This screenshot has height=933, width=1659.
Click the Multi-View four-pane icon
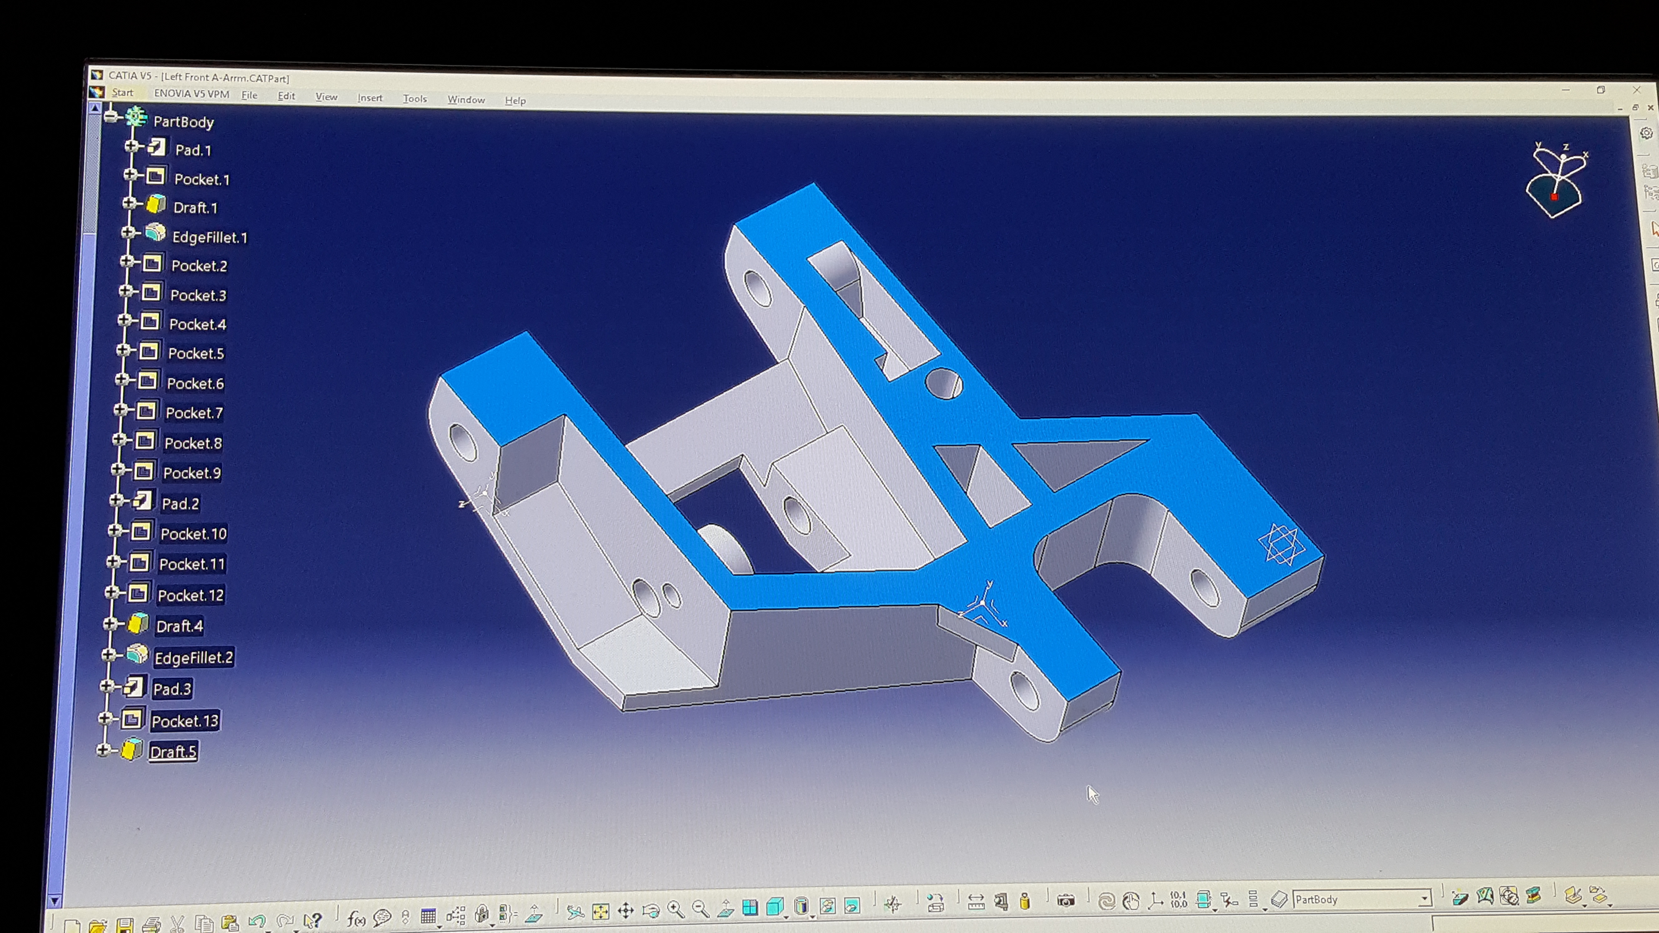[x=750, y=907]
